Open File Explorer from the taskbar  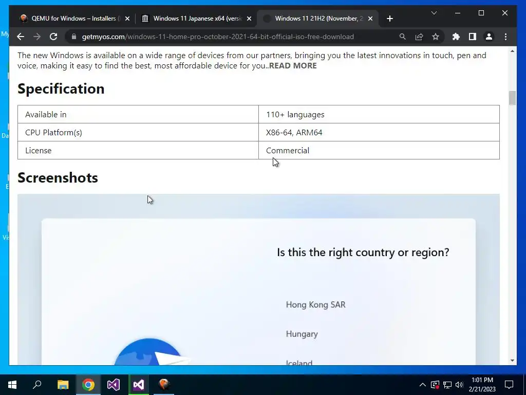63,384
